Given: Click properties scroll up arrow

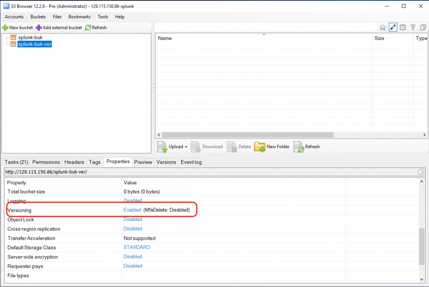Looking at the screenshot, I should coord(422,181).
